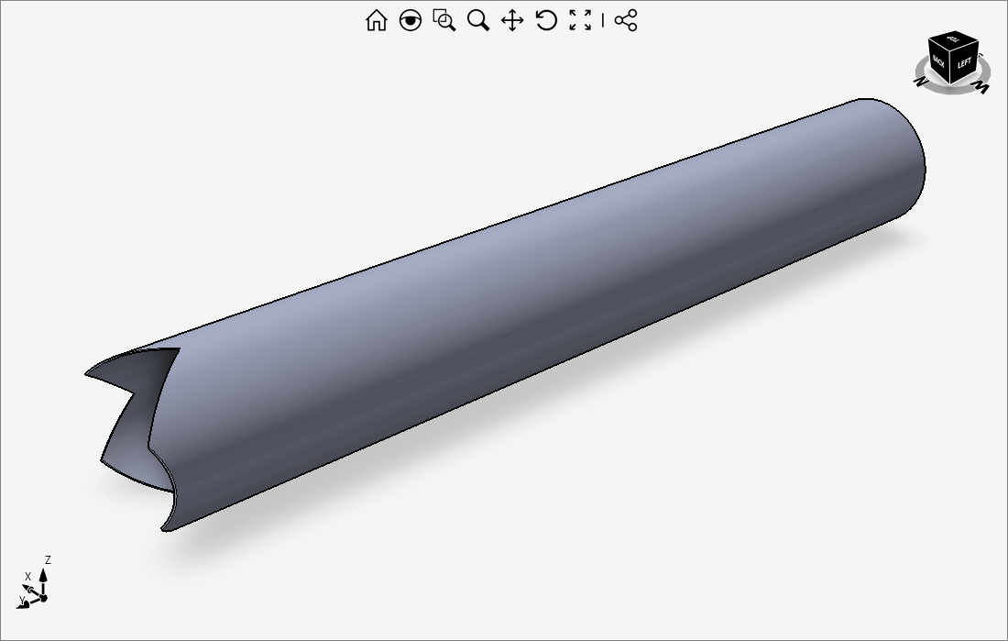Select the top face of the view cube

tap(953, 39)
